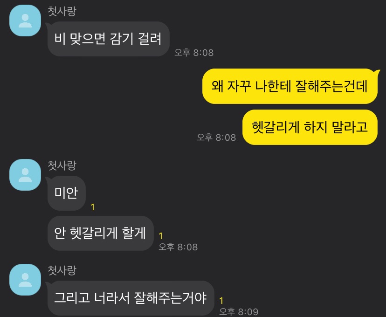Select timestamp left of 헷갈리게 하지 말라고

(x=216, y=138)
